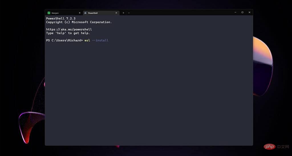This screenshot has height=156, width=292.
Task: Close the Manjaro tab
Action: pos(80,13)
